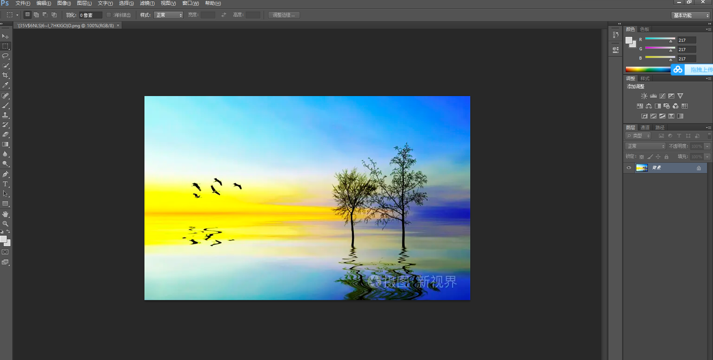Open layer blend mode 正常 dropdown

point(645,146)
